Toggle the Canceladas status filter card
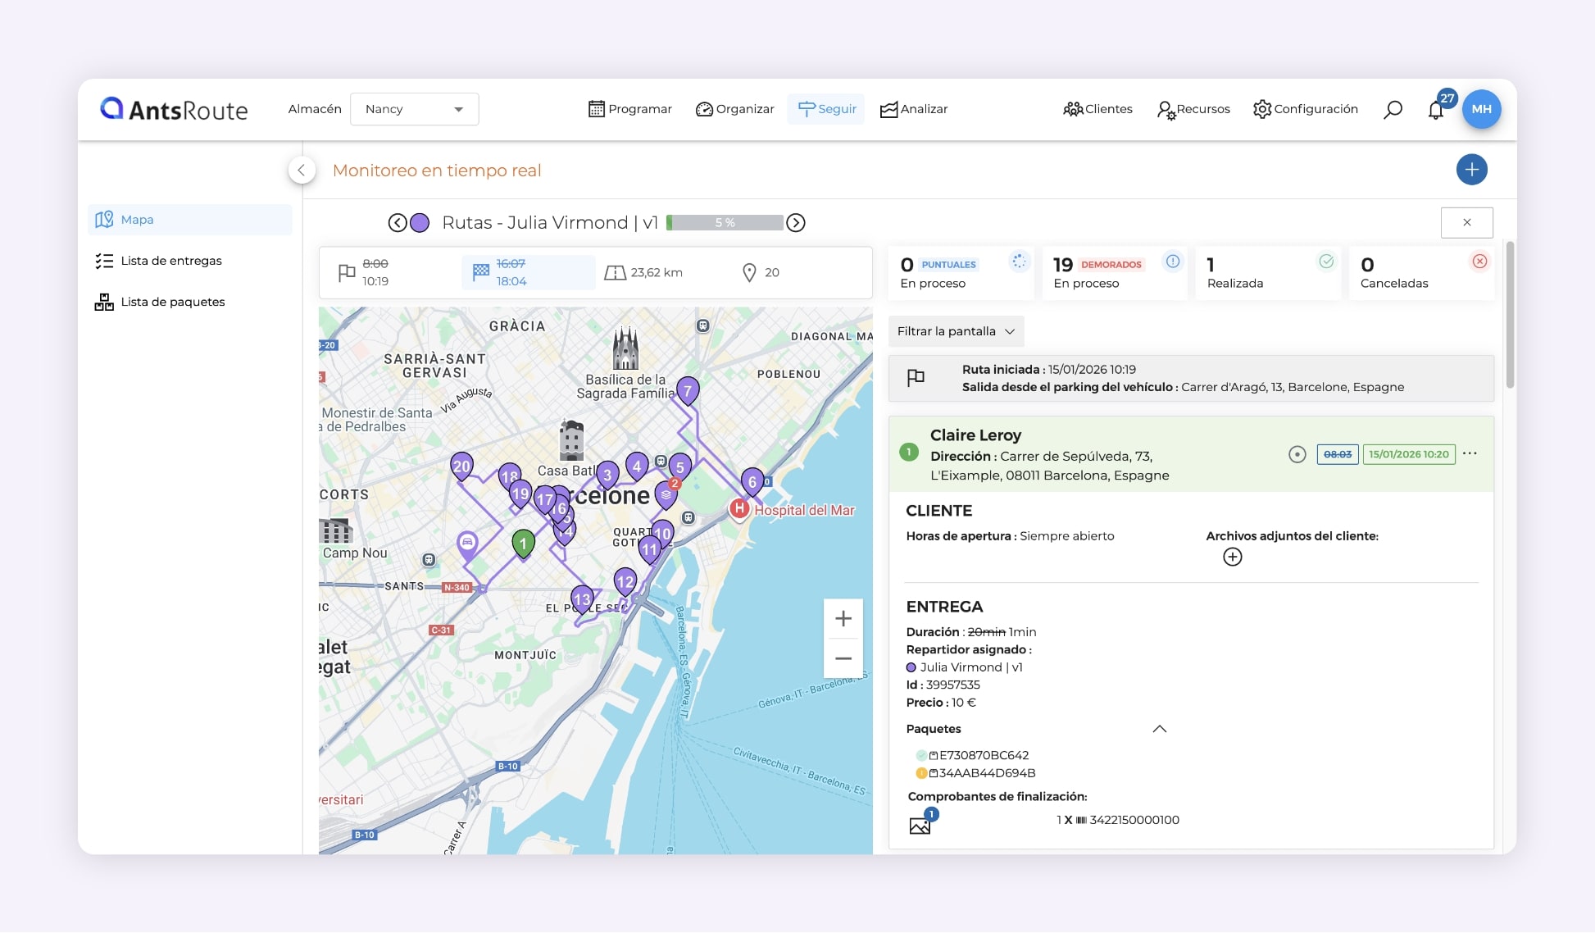 1420,273
